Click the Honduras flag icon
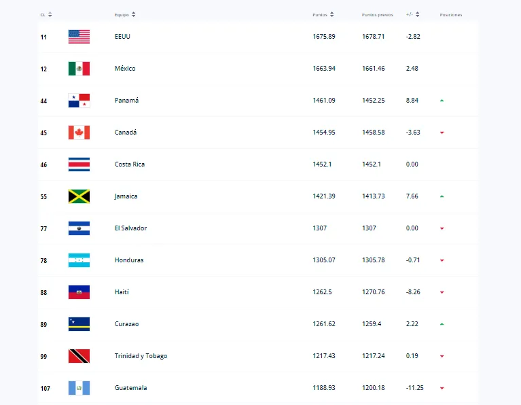This screenshot has height=405, width=521. tap(79, 260)
